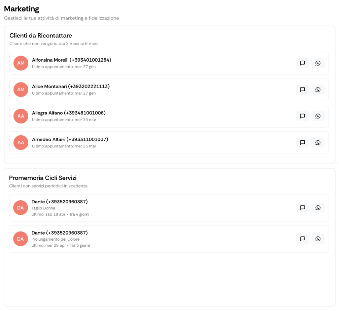Click the Promemoria Cicli Servizi heading
The image size is (339, 311).
click(43, 178)
